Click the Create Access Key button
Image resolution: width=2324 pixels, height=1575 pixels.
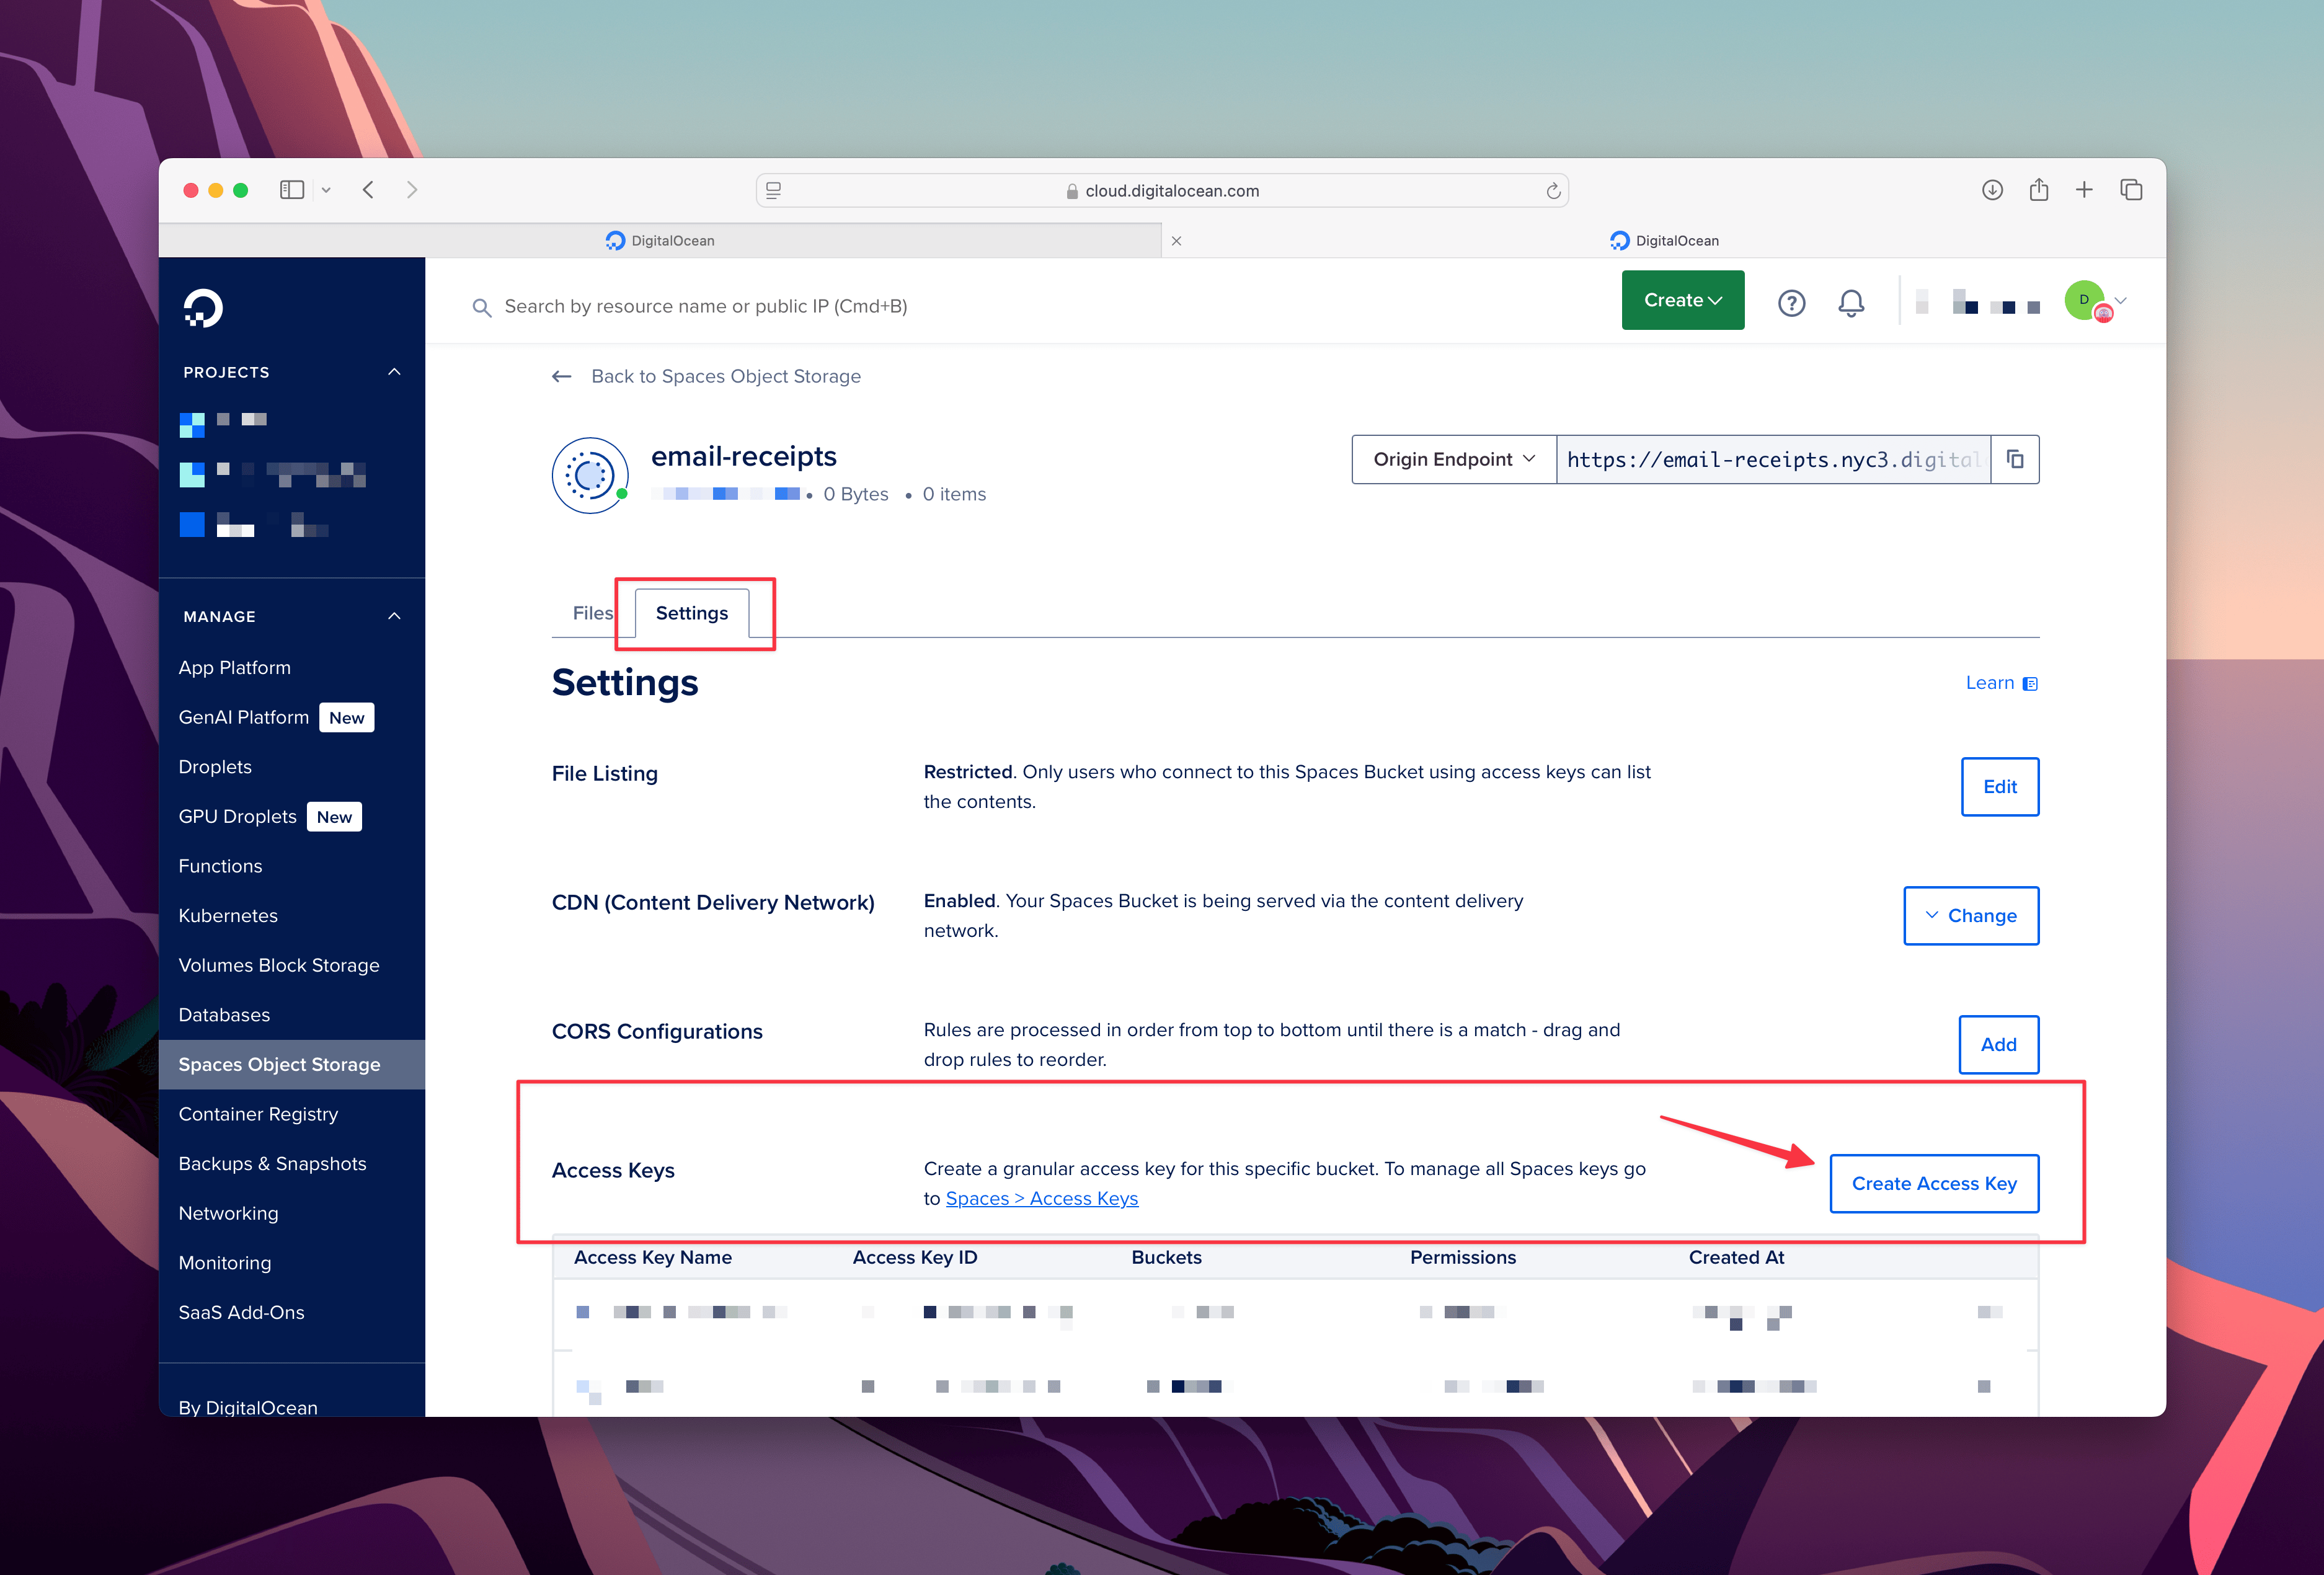click(x=1934, y=1183)
